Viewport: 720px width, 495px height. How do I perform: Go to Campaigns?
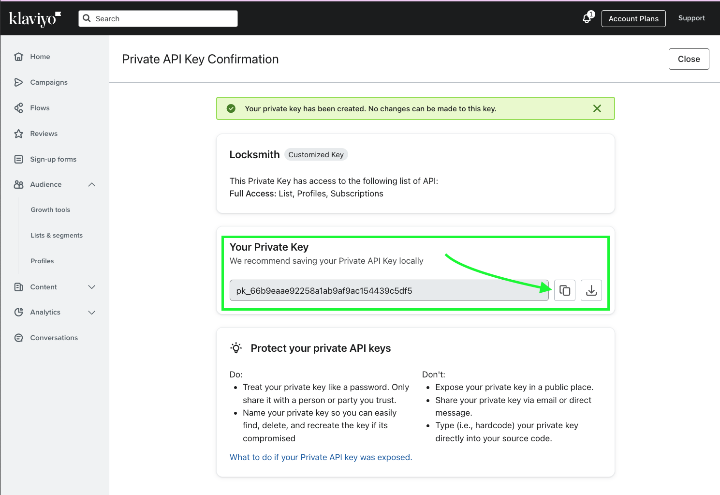pos(49,82)
